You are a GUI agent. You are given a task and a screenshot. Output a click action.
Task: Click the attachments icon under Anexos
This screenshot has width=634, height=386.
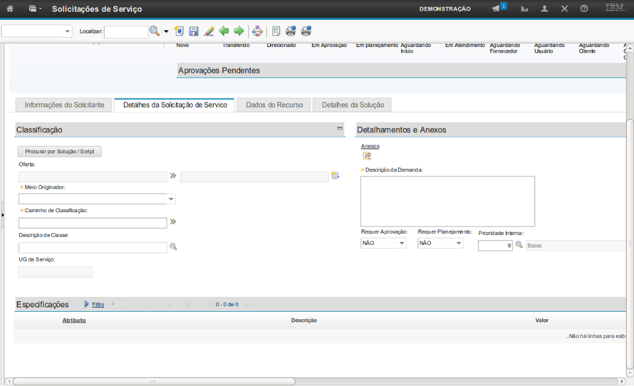point(367,156)
